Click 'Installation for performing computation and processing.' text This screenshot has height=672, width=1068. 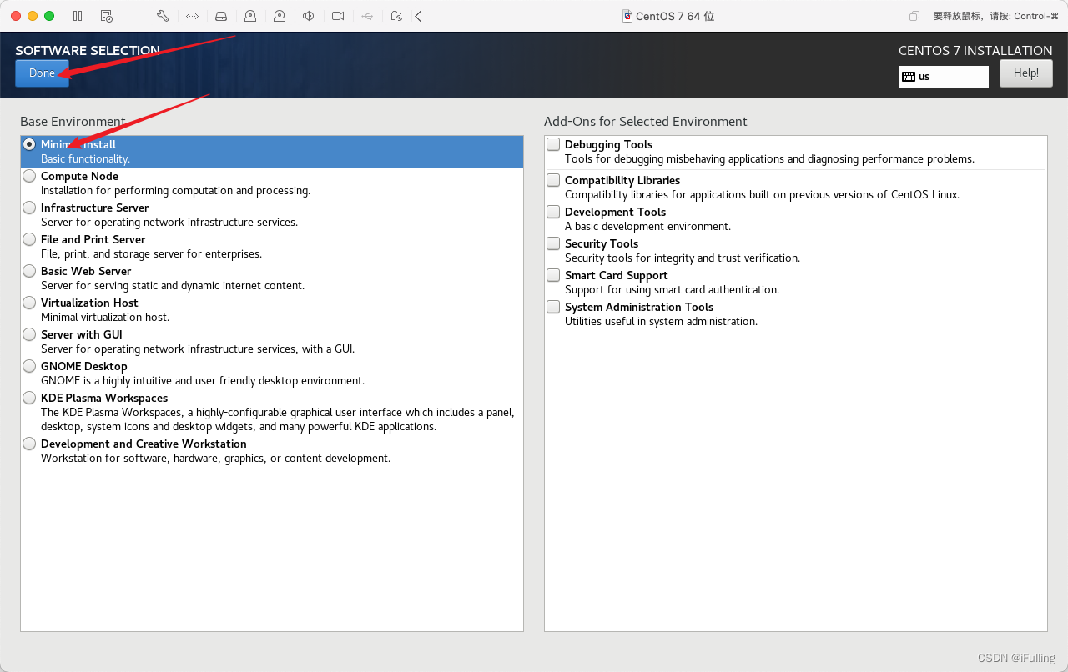pyautogui.click(x=175, y=191)
